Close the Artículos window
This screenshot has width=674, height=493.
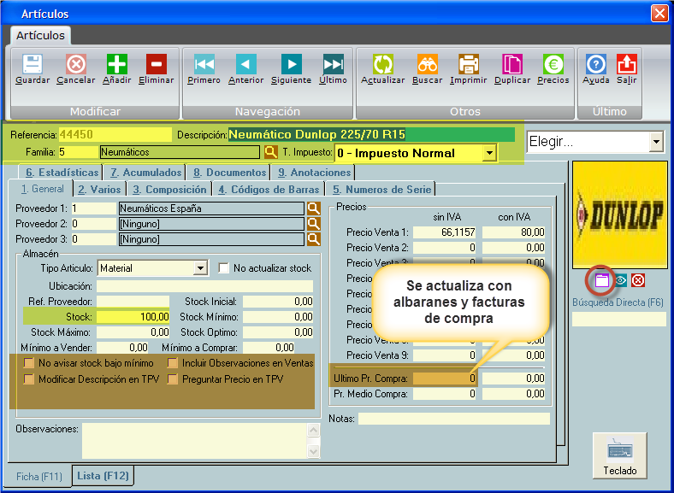tap(659, 14)
